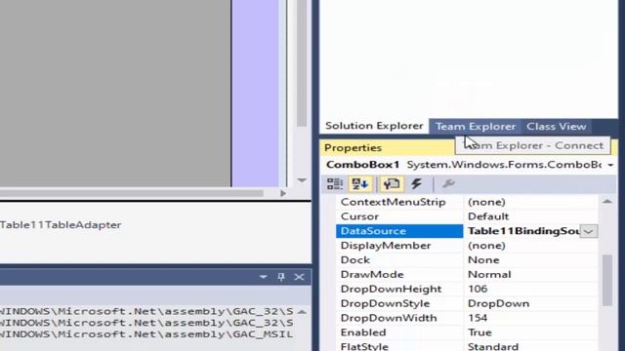
Task: Show Events lightning bolt
Action: (x=417, y=184)
